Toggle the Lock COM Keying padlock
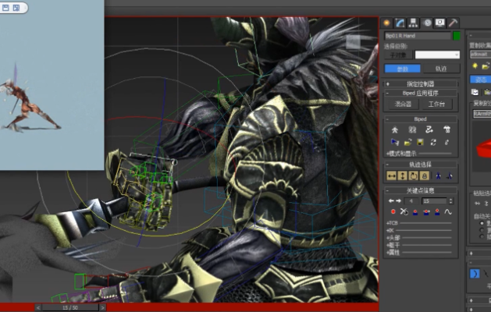This screenshot has height=312, width=491. pos(425,175)
